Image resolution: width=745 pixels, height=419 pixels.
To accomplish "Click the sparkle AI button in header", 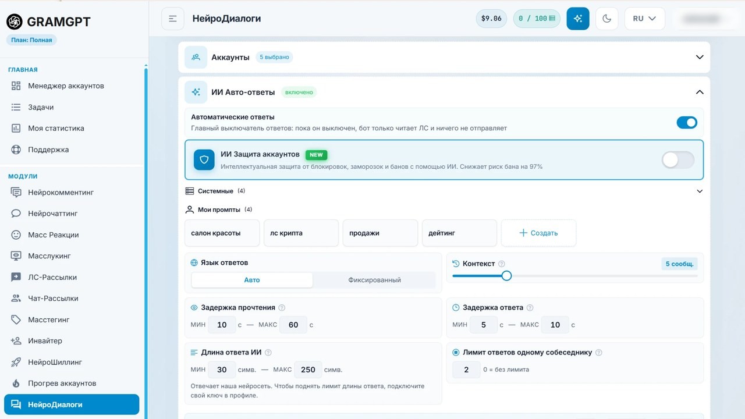I will tap(578, 19).
